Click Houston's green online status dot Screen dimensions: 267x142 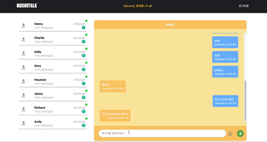86,77
